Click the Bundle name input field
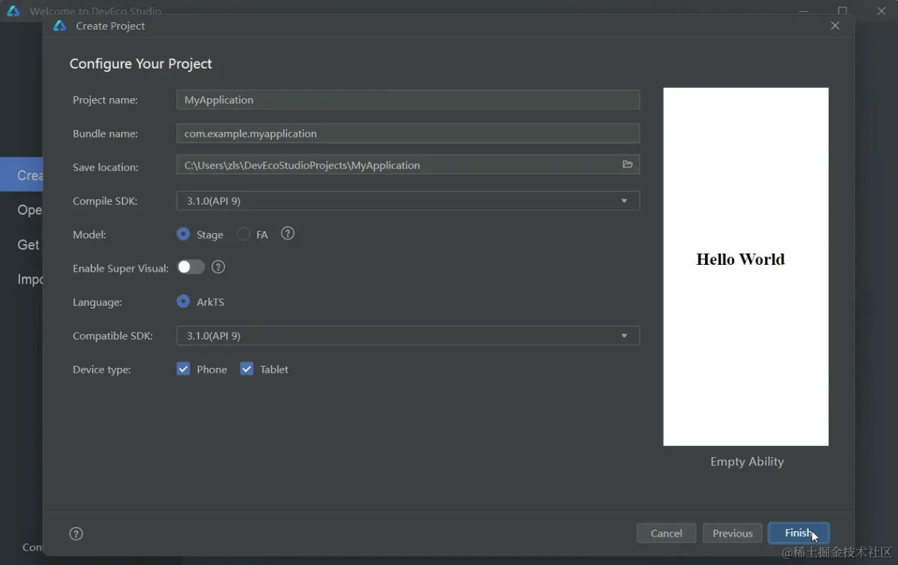Screen dimensions: 898x565 click(408, 133)
